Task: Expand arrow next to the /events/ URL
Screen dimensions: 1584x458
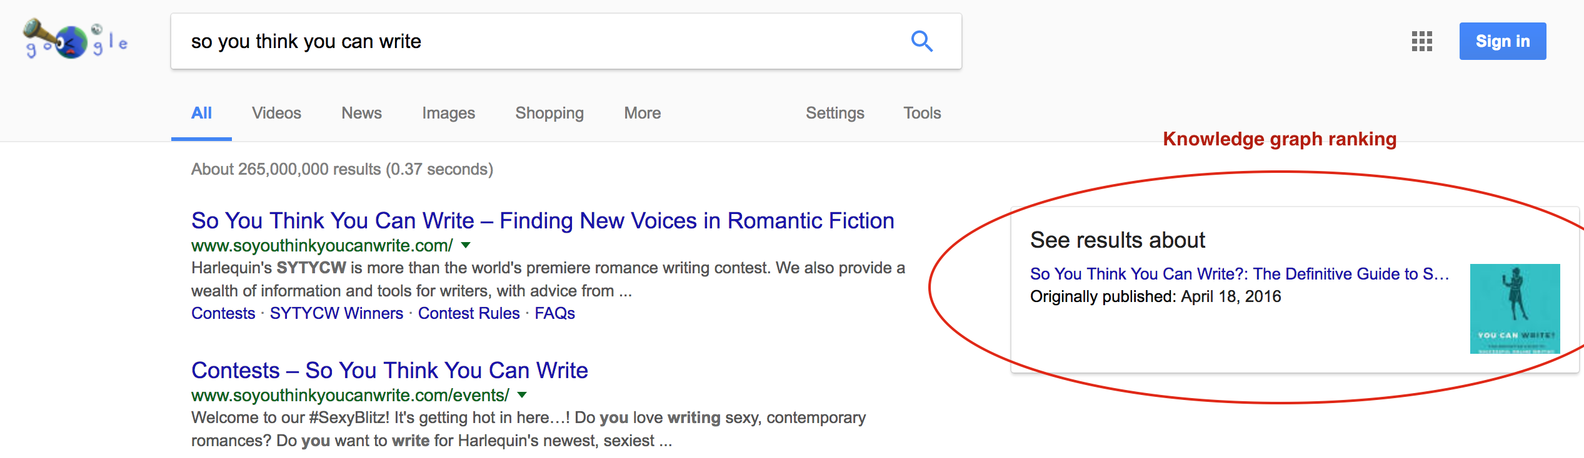Action: point(523,395)
